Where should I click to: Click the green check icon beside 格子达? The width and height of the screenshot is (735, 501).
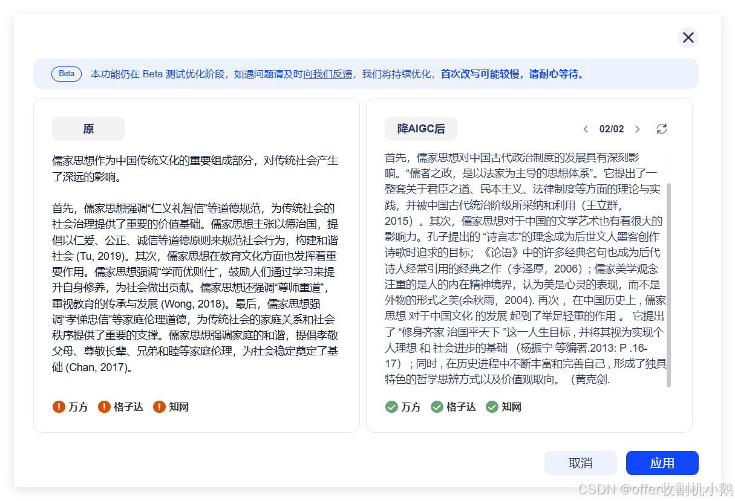[437, 407]
